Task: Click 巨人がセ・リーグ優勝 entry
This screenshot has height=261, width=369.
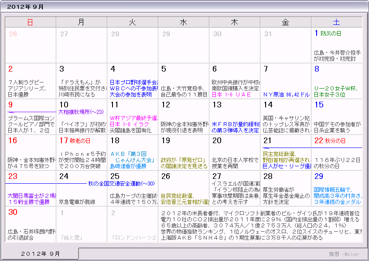Action: (x=287, y=166)
